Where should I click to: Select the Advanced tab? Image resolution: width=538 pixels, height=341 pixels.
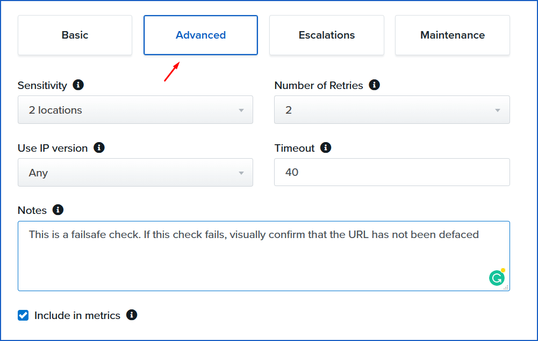[x=200, y=35]
